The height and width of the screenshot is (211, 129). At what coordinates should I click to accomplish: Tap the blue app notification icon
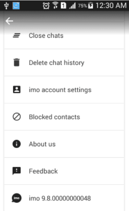[16, 6]
